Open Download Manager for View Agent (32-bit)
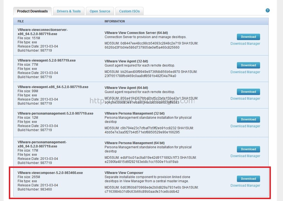Screen dimensions: 283x201 click(x=245, y=72)
